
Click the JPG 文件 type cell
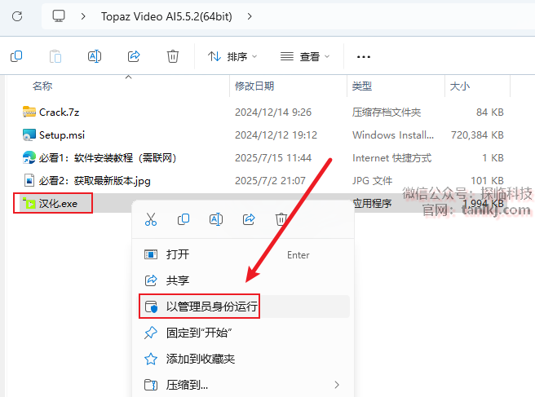(372, 181)
